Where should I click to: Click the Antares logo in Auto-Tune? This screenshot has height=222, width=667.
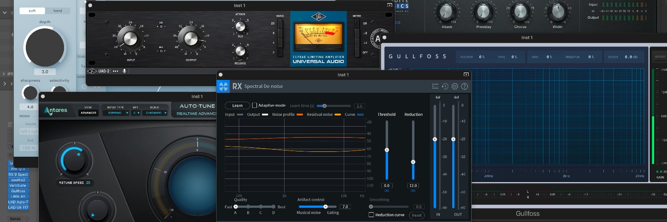coord(56,110)
